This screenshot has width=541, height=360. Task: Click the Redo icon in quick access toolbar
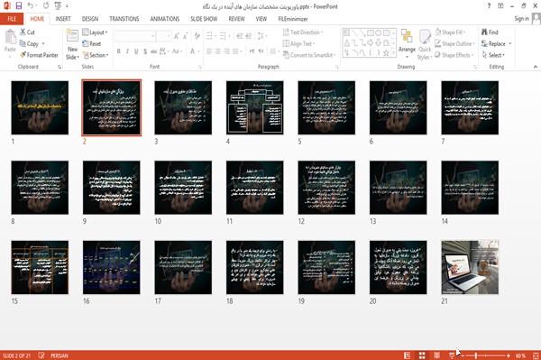46,5
